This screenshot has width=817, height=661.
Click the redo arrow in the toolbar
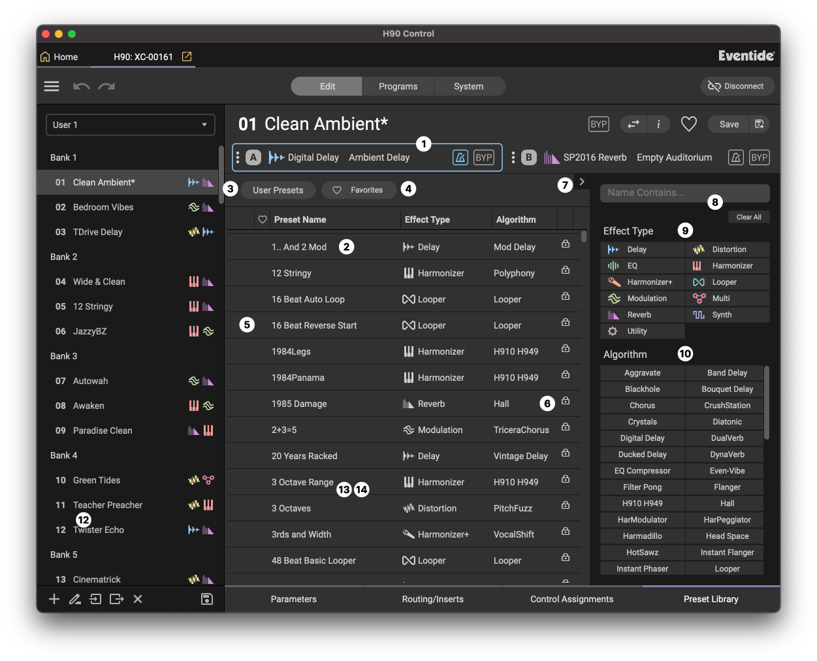coord(106,86)
